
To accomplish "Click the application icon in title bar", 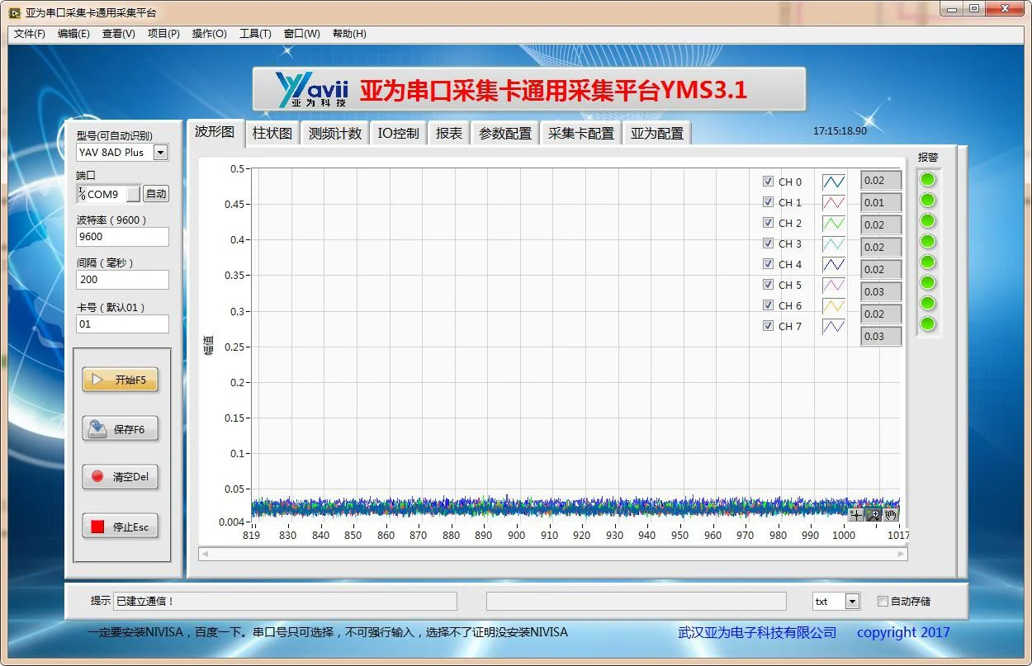I will (x=14, y=12).
